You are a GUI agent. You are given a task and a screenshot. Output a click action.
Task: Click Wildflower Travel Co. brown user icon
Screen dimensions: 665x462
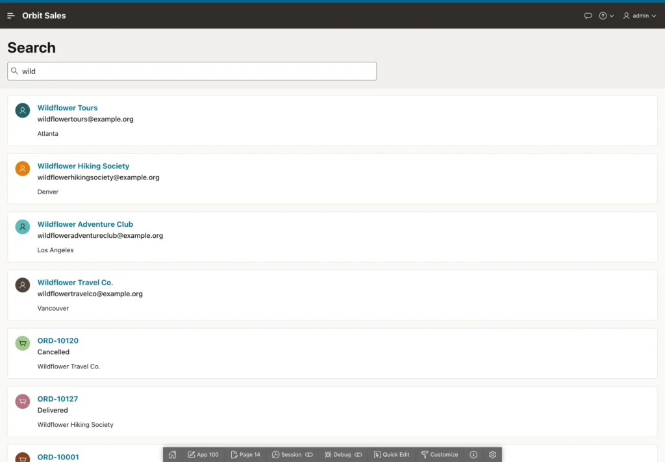tap(23, 285)
